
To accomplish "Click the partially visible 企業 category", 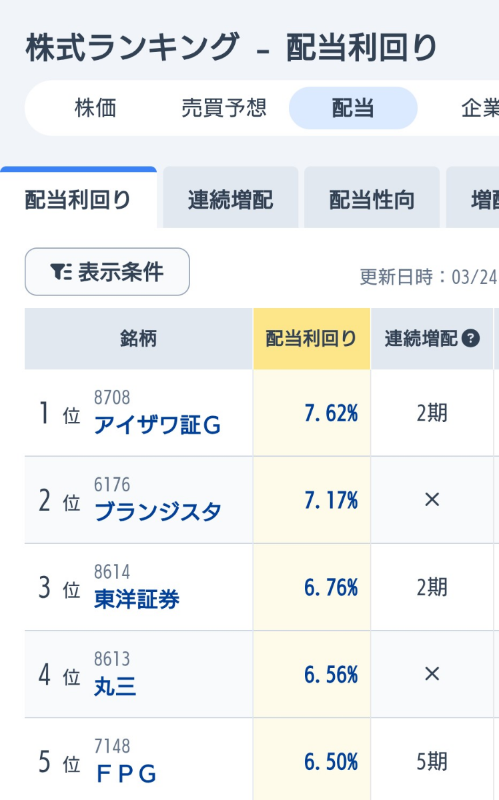I will tap(479, 108).
